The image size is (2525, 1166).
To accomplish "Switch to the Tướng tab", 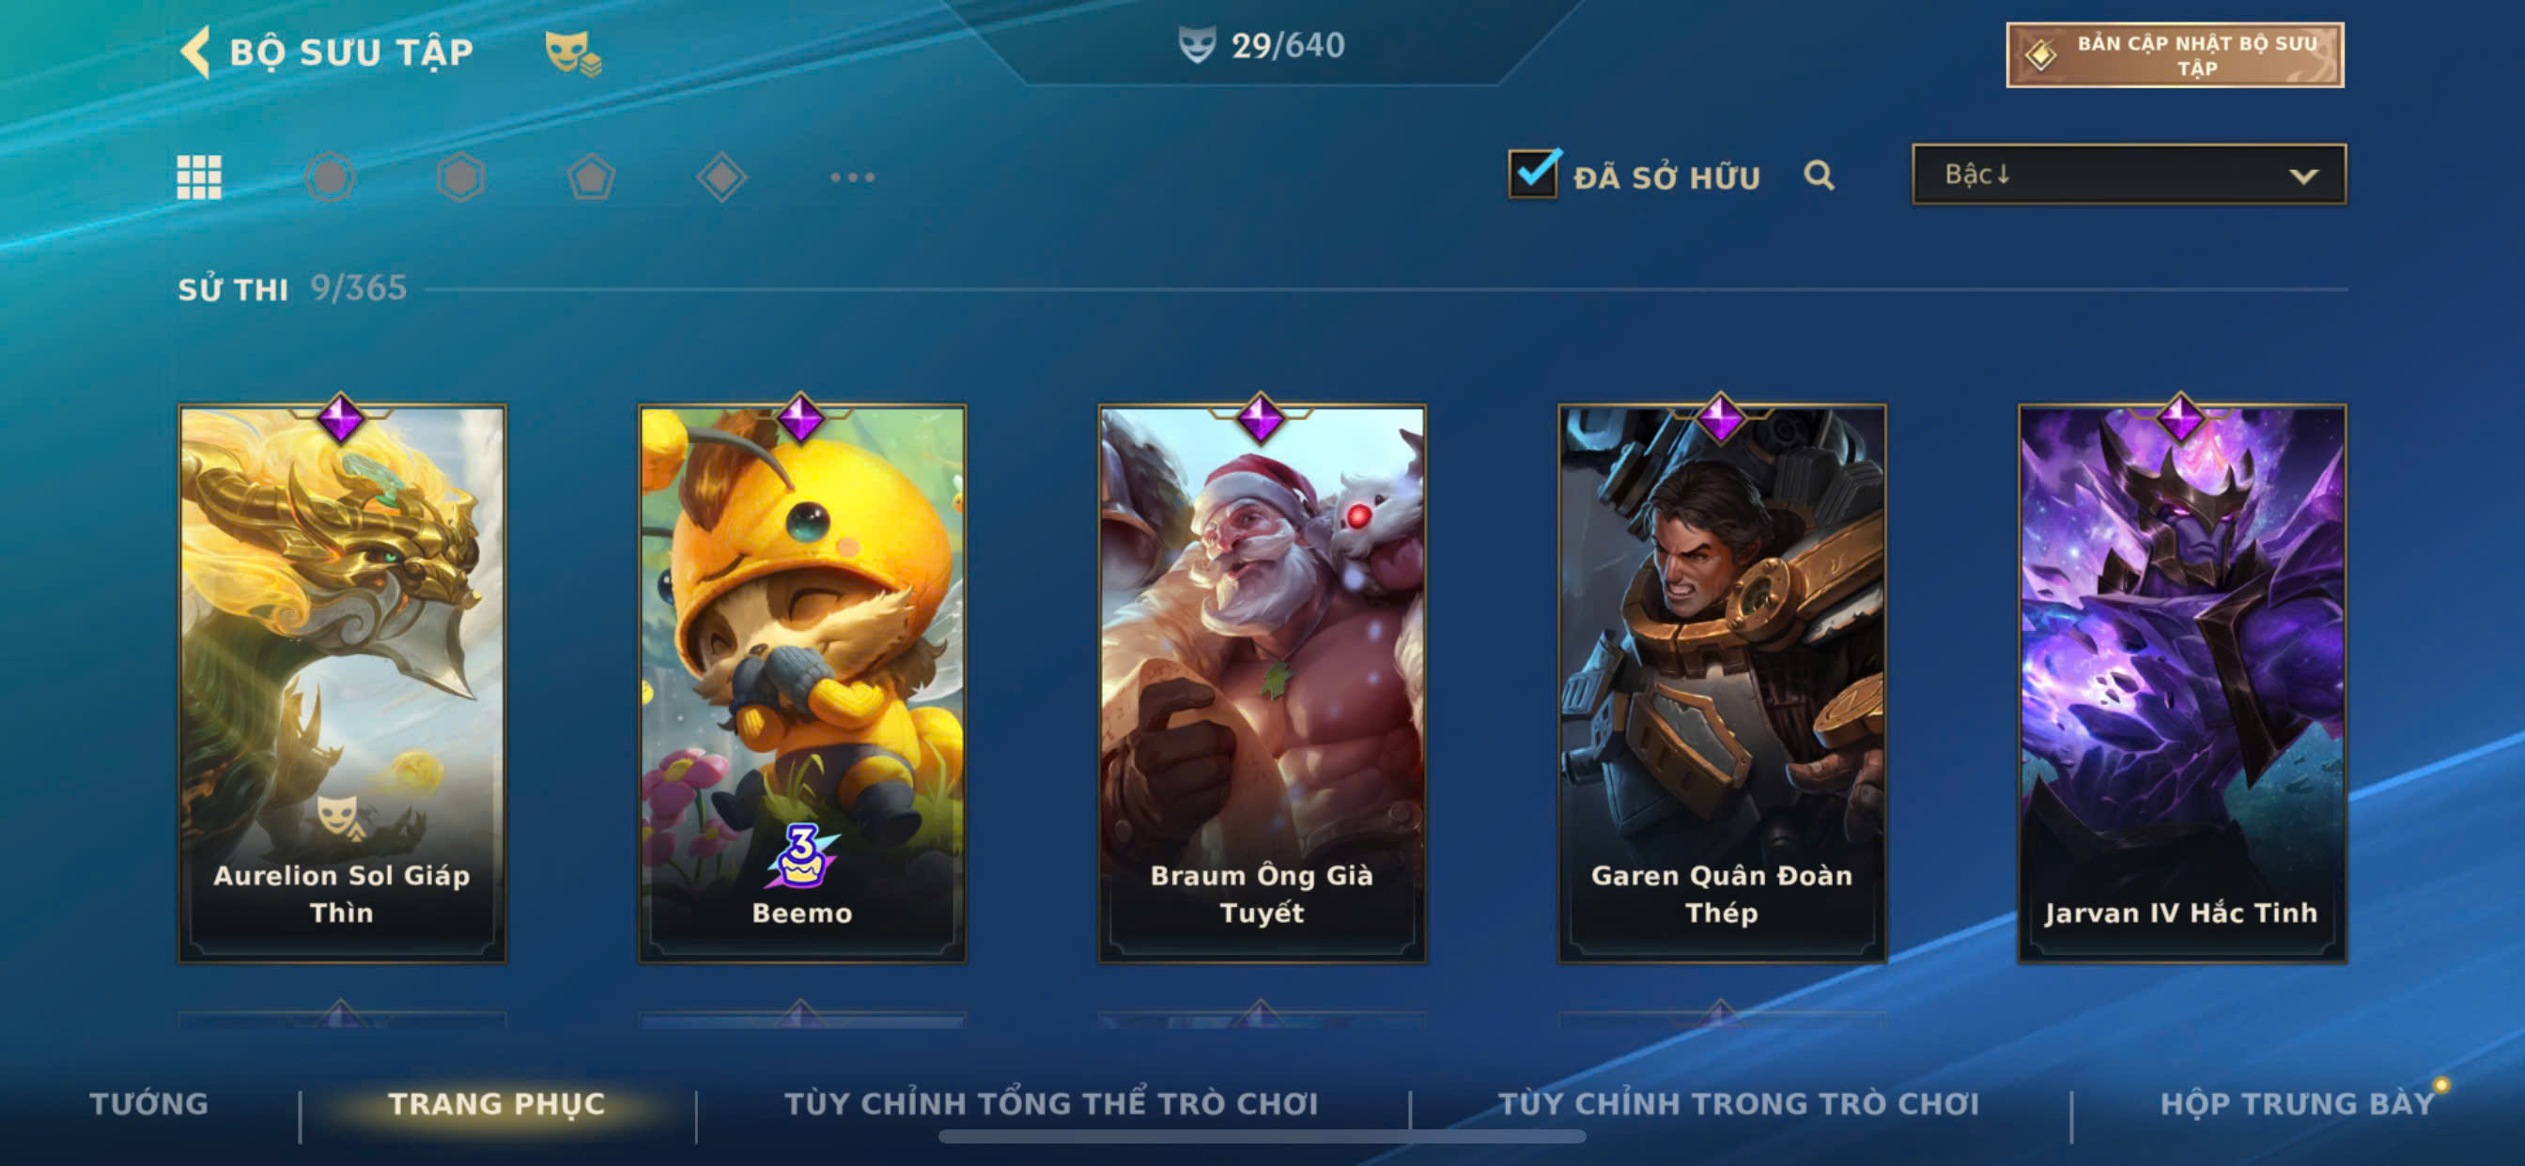I will click(149, 1103).
